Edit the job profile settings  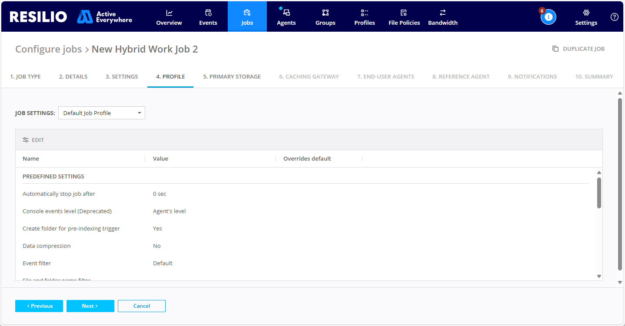[x=33, y=140]
